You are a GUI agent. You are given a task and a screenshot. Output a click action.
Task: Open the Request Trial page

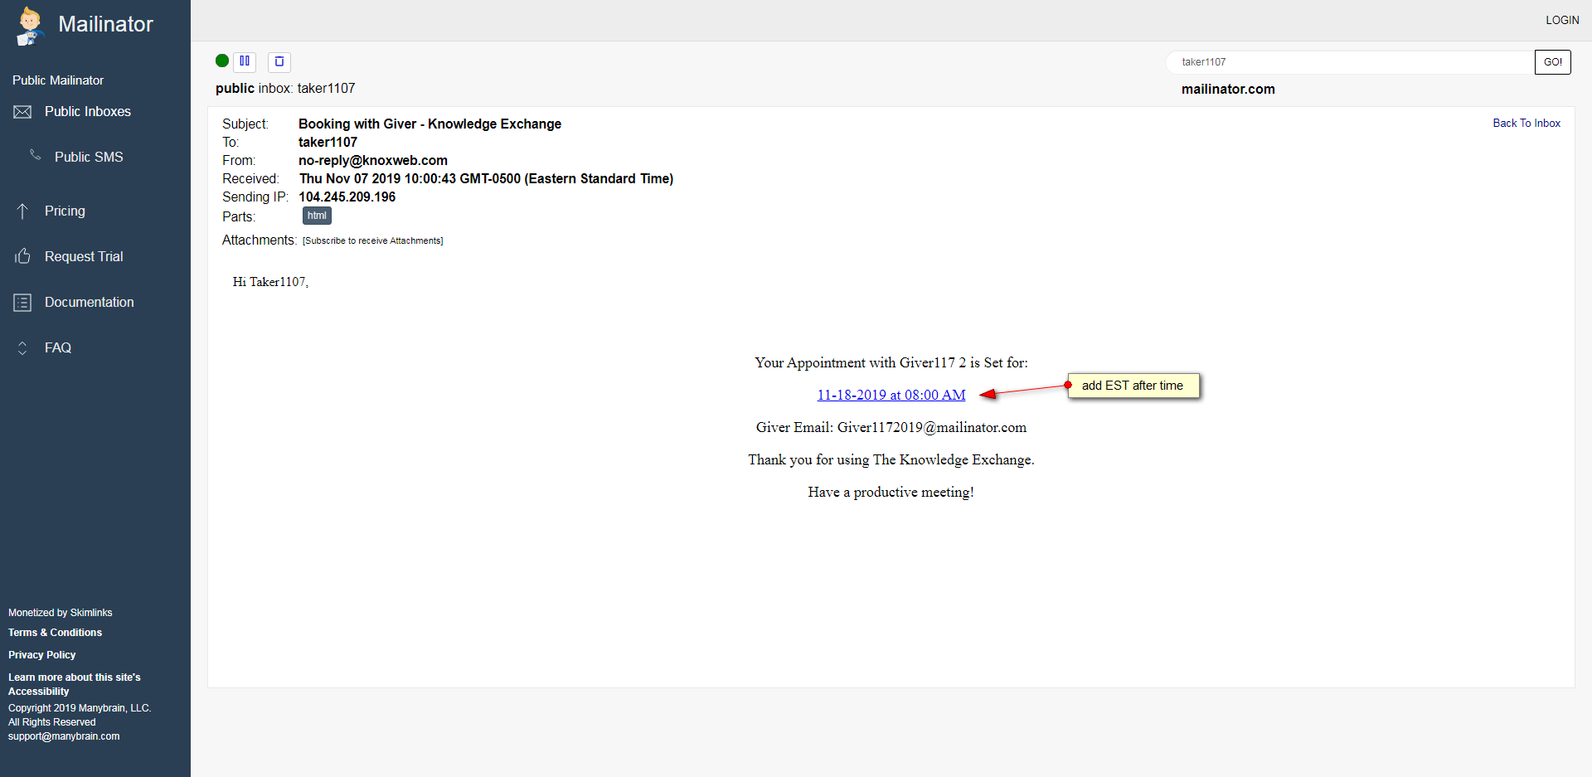84,257
